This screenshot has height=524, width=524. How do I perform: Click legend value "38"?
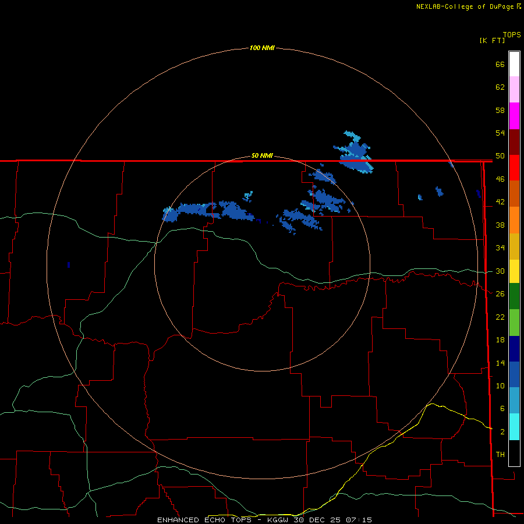[500, 225]
